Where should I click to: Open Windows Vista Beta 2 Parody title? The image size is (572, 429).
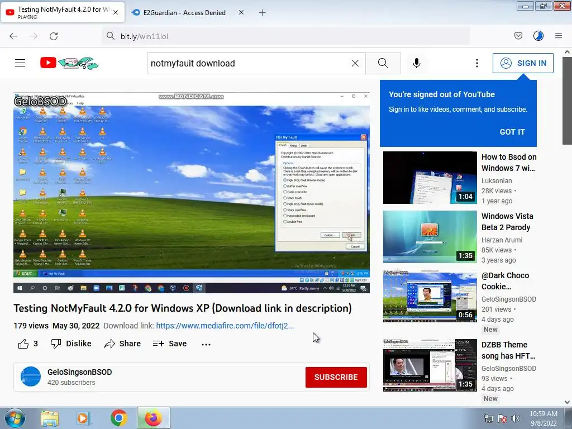coord(507,222)
